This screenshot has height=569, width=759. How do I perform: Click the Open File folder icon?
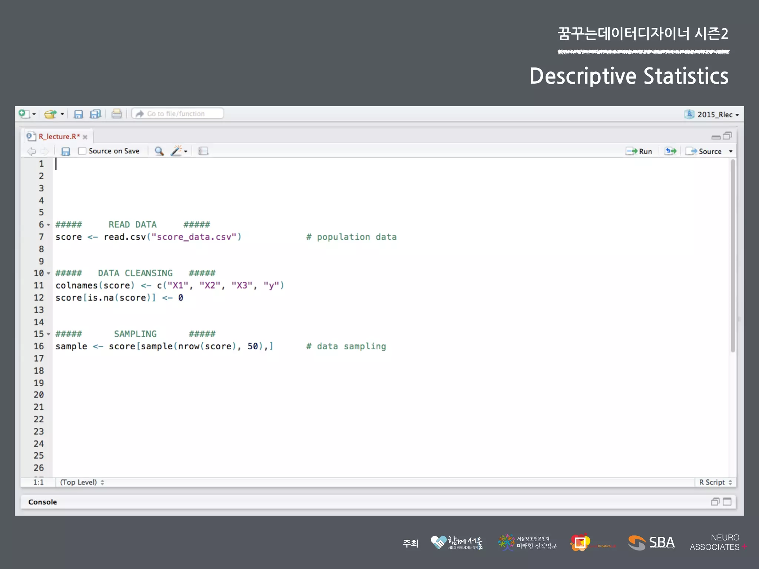pos(50,114)
